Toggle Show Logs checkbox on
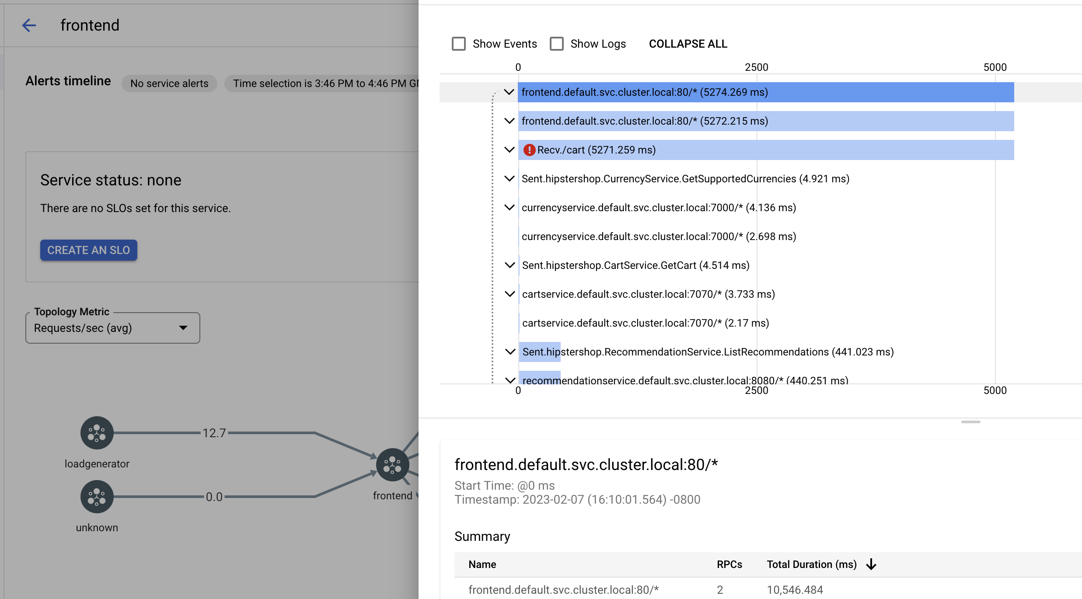 click(x=556, y=44)
